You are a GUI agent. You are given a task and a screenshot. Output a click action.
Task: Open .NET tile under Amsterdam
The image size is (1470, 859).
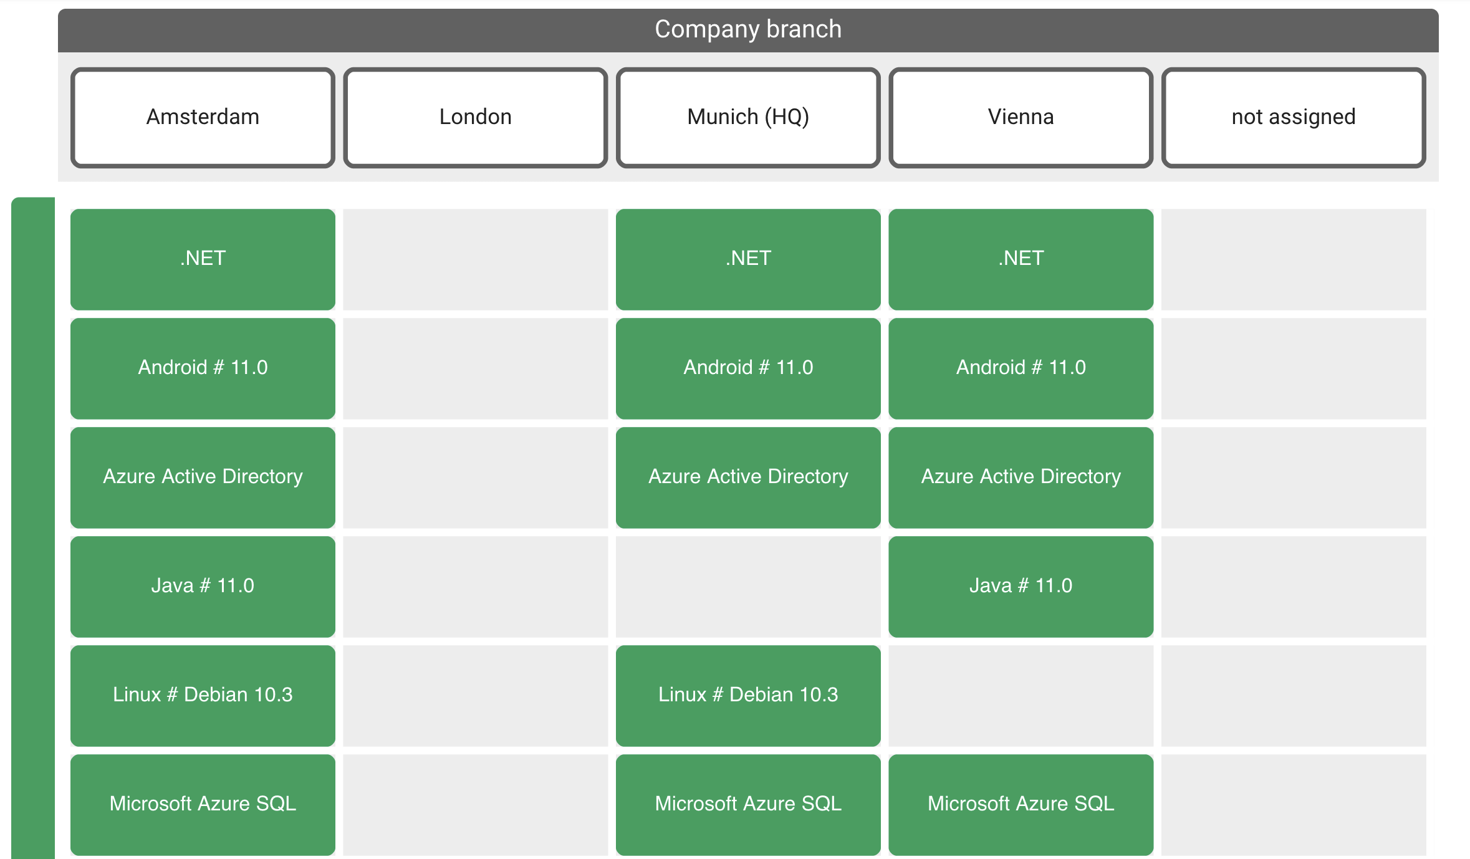(203, 259)
